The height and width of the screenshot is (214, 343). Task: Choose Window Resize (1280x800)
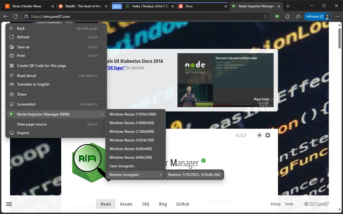pos(135,131)
